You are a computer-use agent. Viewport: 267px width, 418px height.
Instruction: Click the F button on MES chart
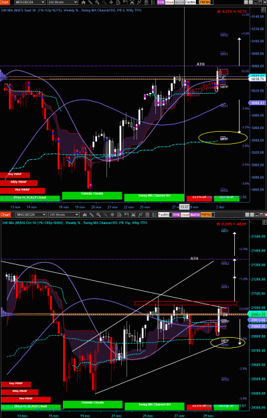click(263, 10)
